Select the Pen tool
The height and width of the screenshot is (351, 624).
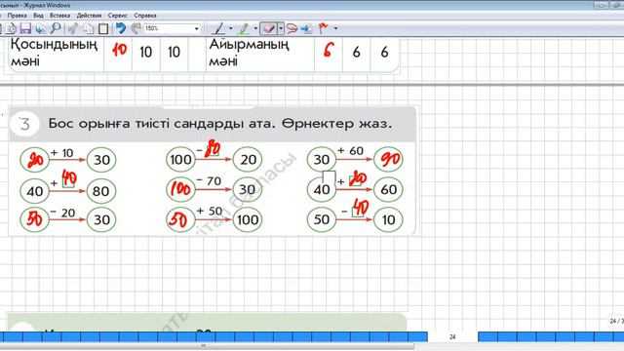pyautogui.click(x=218, y=28)
